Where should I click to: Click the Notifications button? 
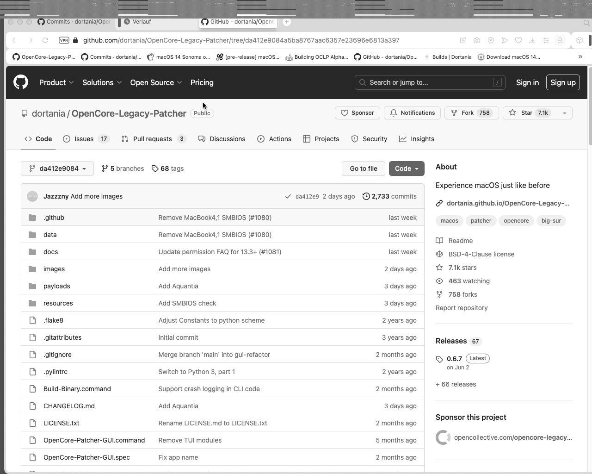point(413,113)
